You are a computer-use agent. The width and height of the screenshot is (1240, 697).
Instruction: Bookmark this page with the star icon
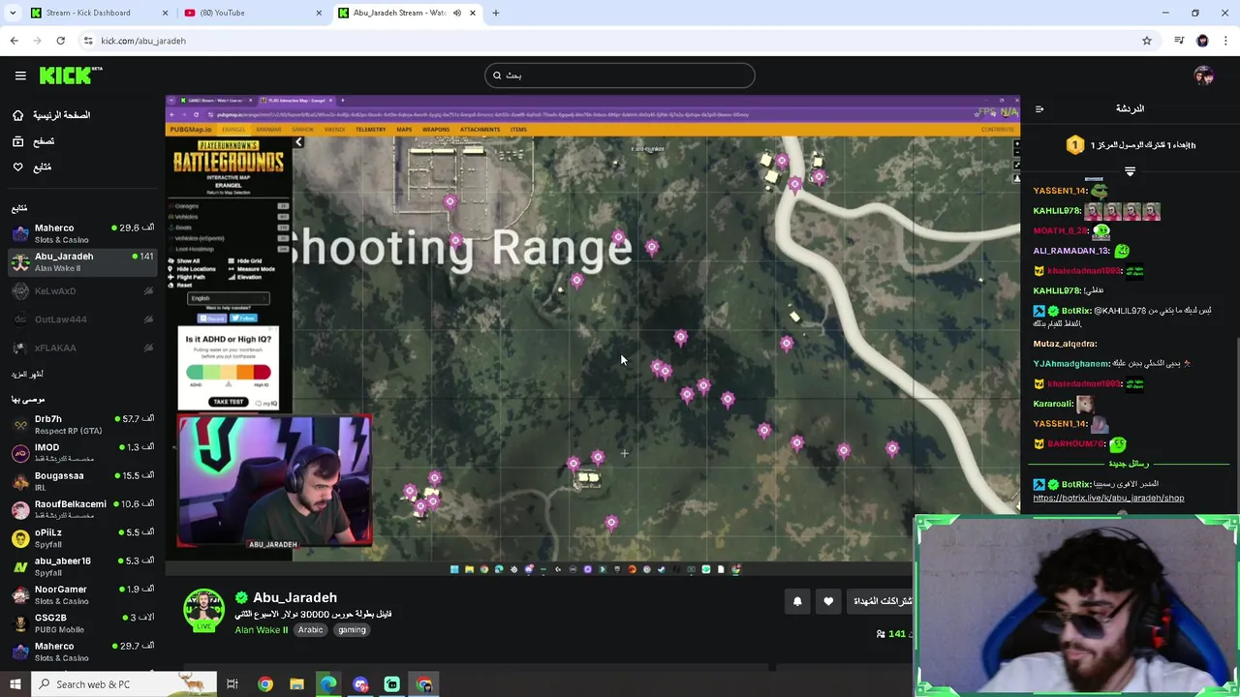pyautogui.click(x=1147, y=41)
